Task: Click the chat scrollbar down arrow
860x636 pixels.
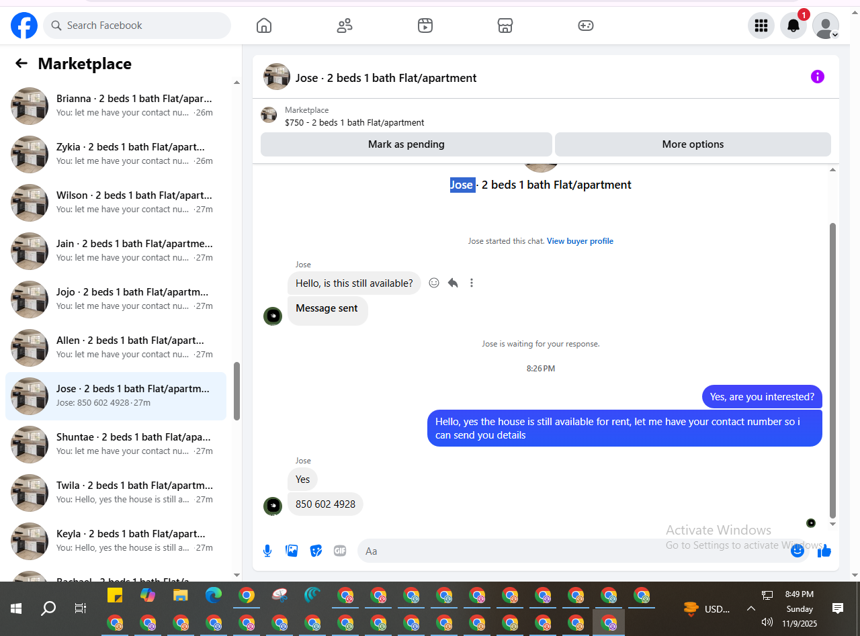Action: pos(833,524)
